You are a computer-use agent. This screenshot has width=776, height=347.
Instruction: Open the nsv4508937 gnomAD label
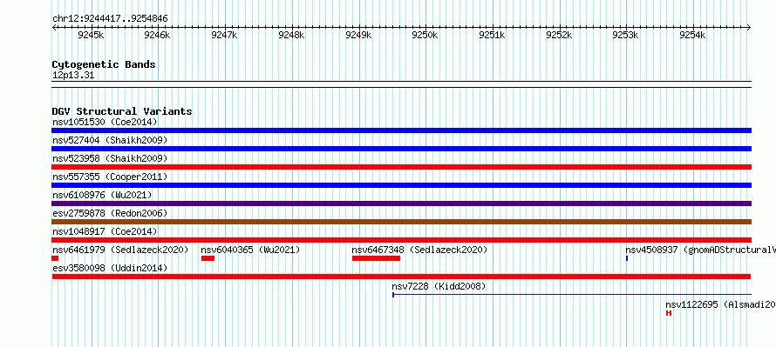click(x=700, y=250)
